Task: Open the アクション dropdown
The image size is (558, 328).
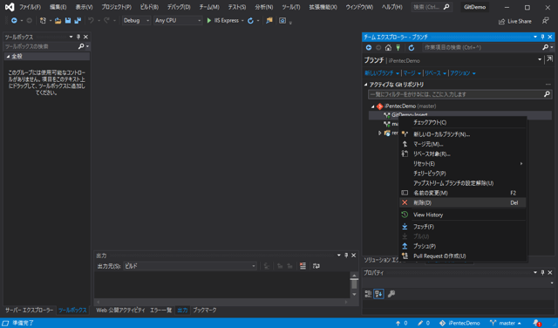Action: [x=463, y=73]
